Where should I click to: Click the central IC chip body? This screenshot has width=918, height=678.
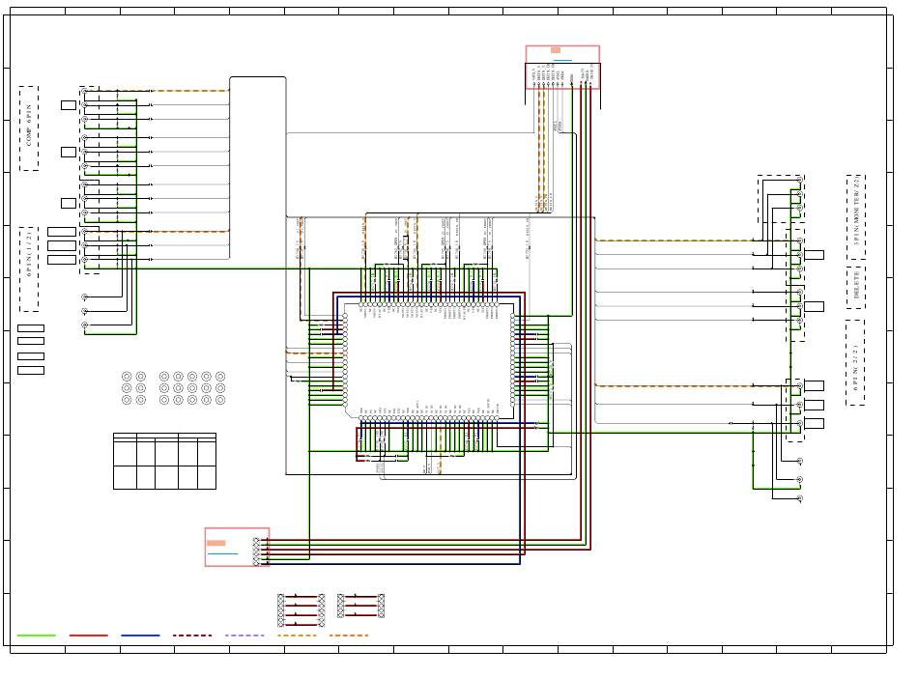[x=429, y=361]
